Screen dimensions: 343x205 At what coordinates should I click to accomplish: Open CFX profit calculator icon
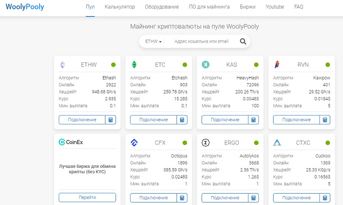pos(182,198)
